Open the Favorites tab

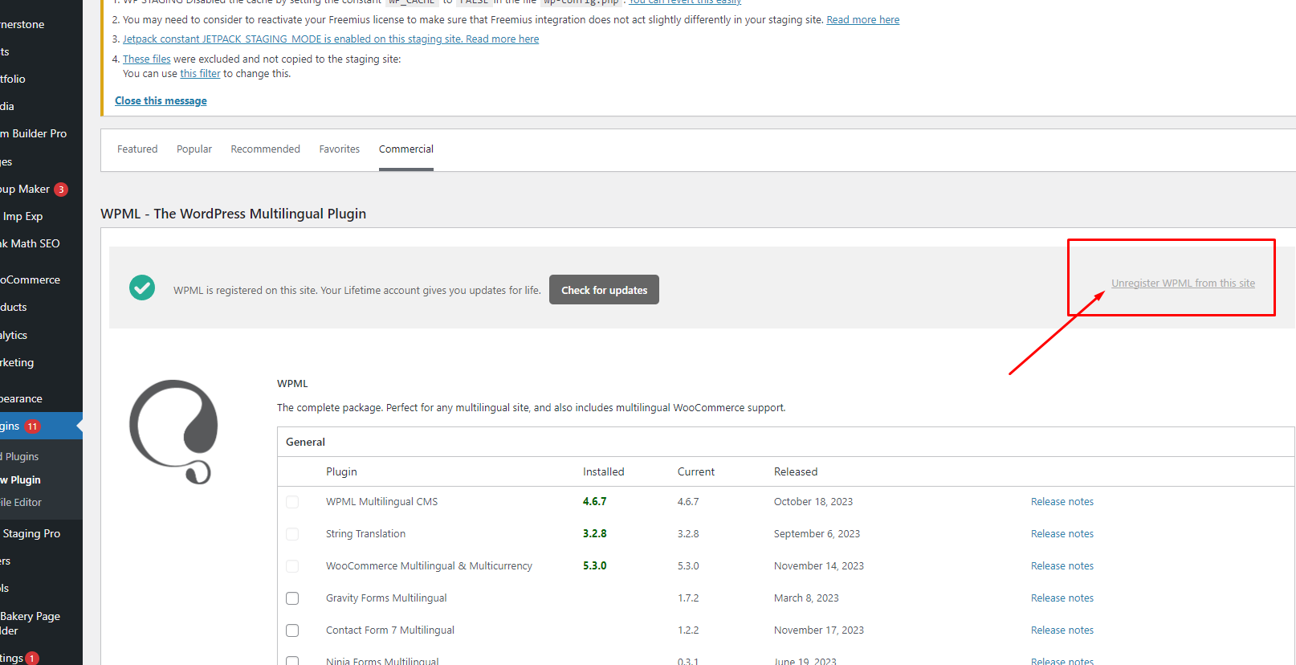tap(340, 149)
